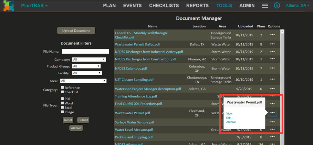Open the Area filter dropdown
This screenshot has height=145, width=313.
coord(83,81)
